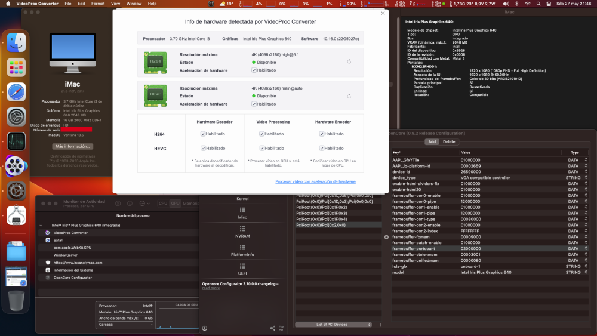Click the volume icon in menu bar

(506, 4)
